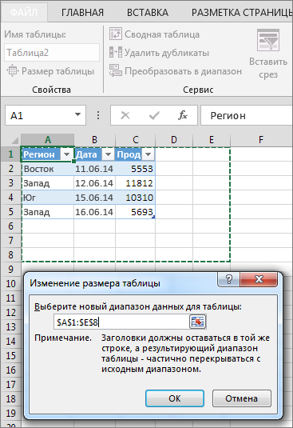Screen dimensions: 293x428
Task: Close the Изменение размера таблицы dialog
Action: pos(259,279)
